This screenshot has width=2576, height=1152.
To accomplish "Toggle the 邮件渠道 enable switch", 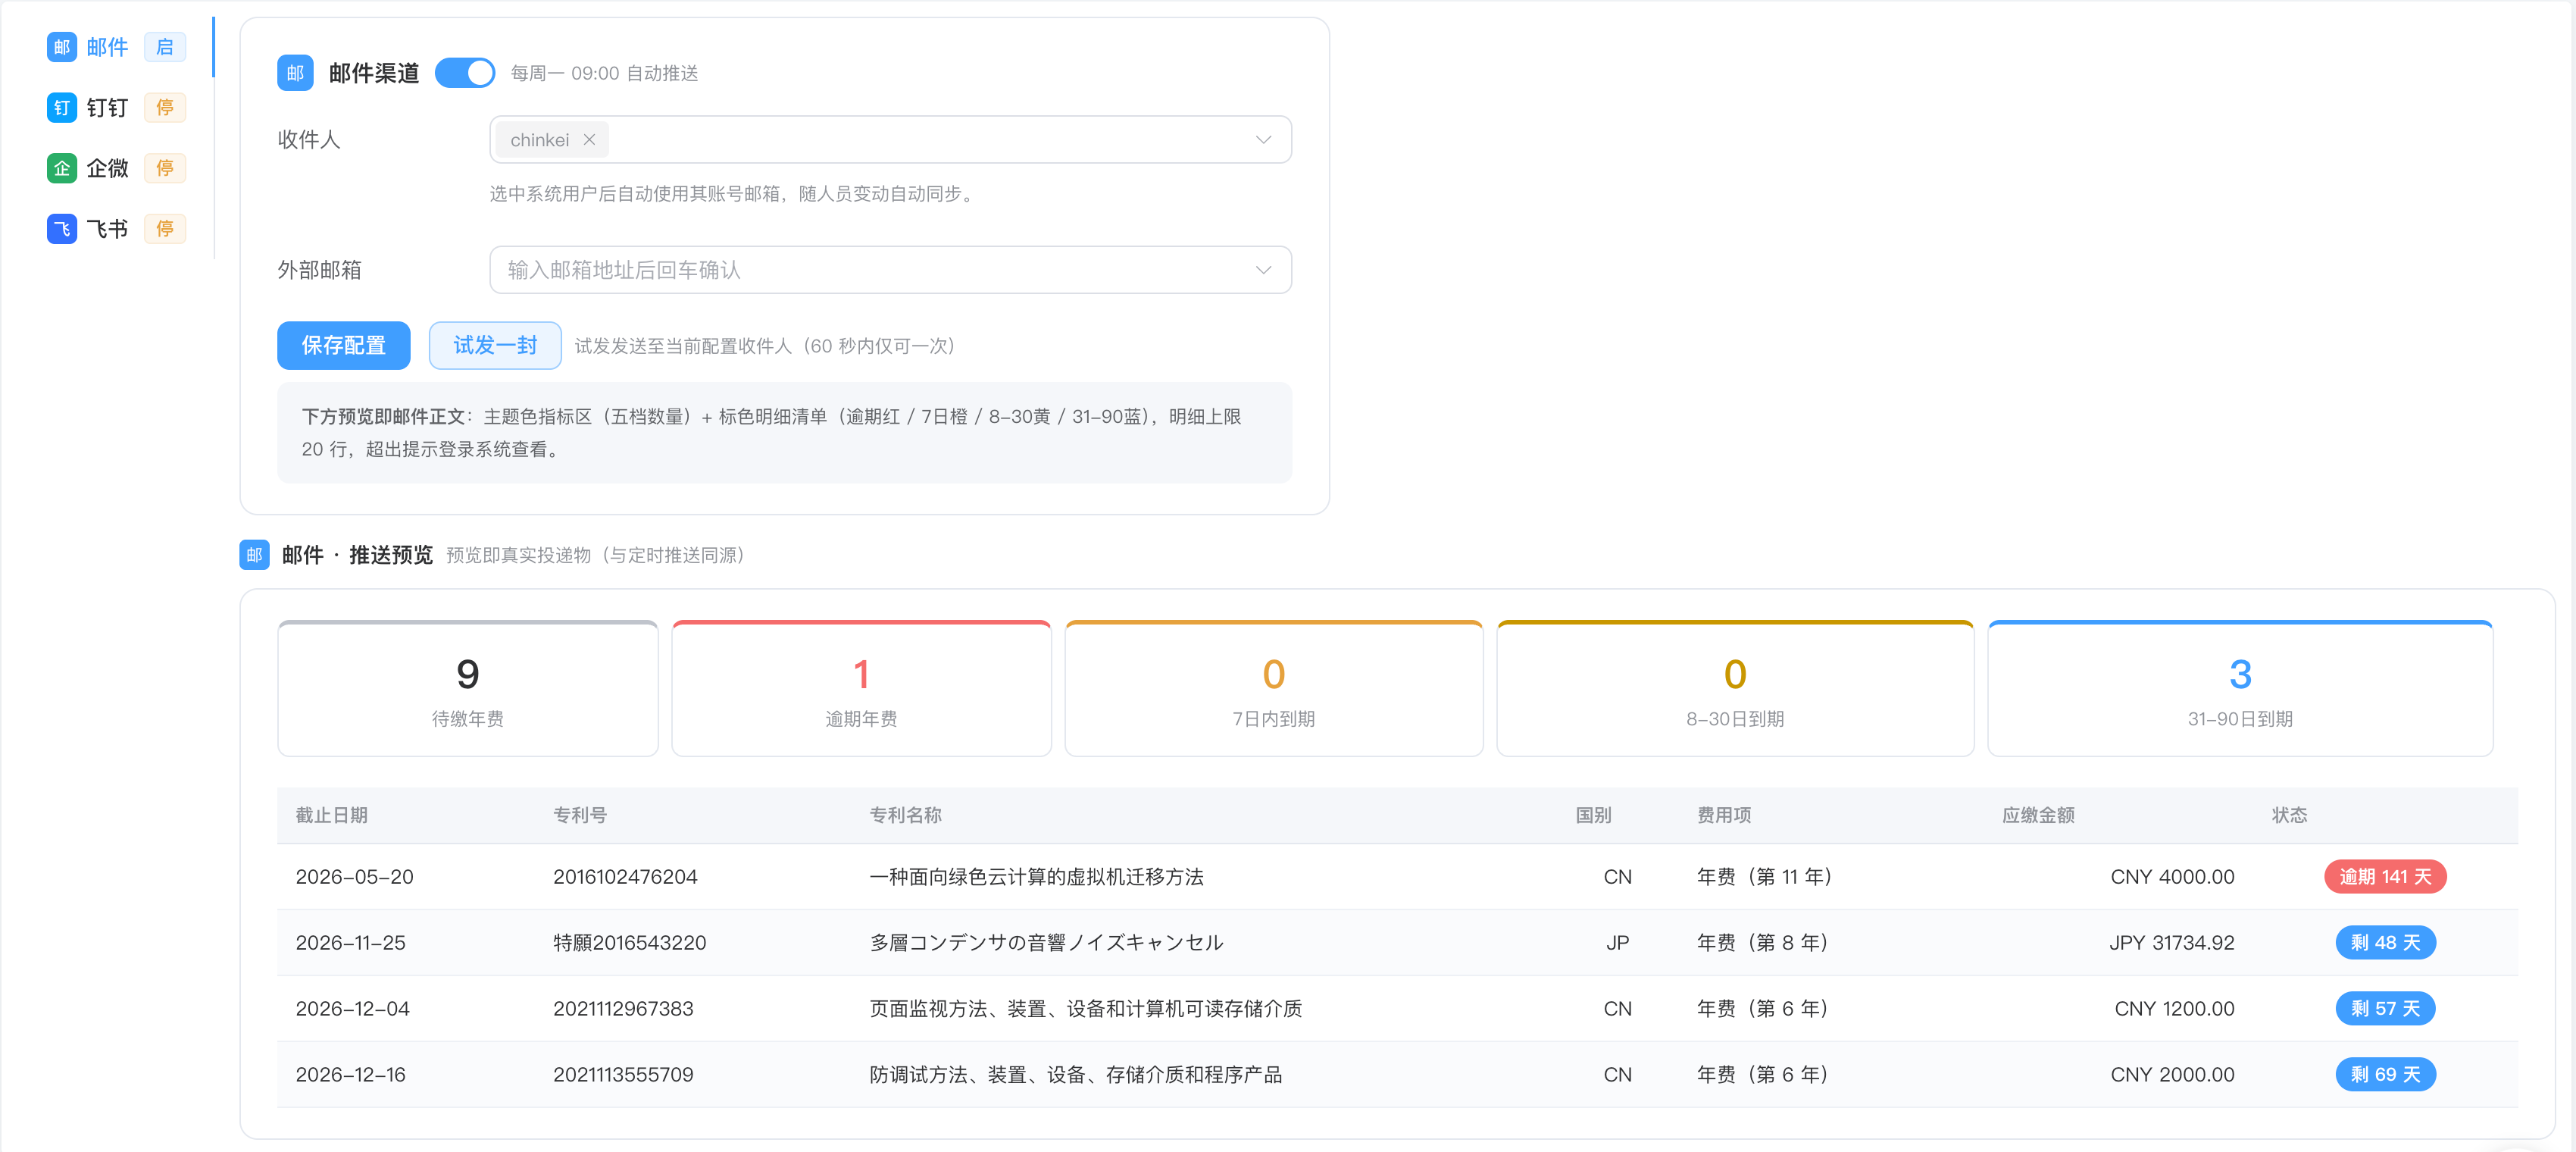I will 465,73.
